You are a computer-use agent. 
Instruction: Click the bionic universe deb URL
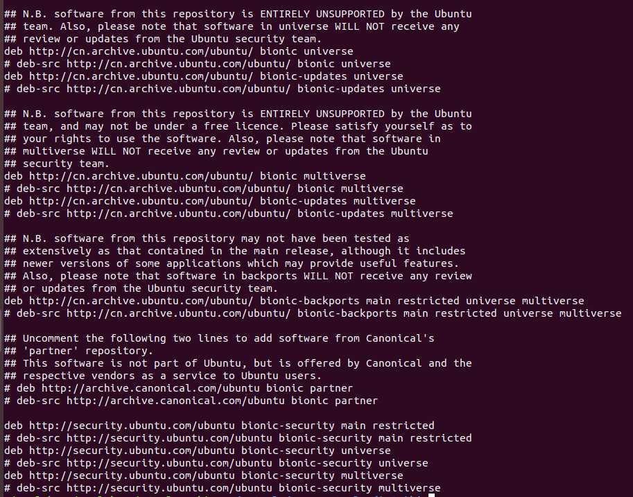(x=141, y=51)
